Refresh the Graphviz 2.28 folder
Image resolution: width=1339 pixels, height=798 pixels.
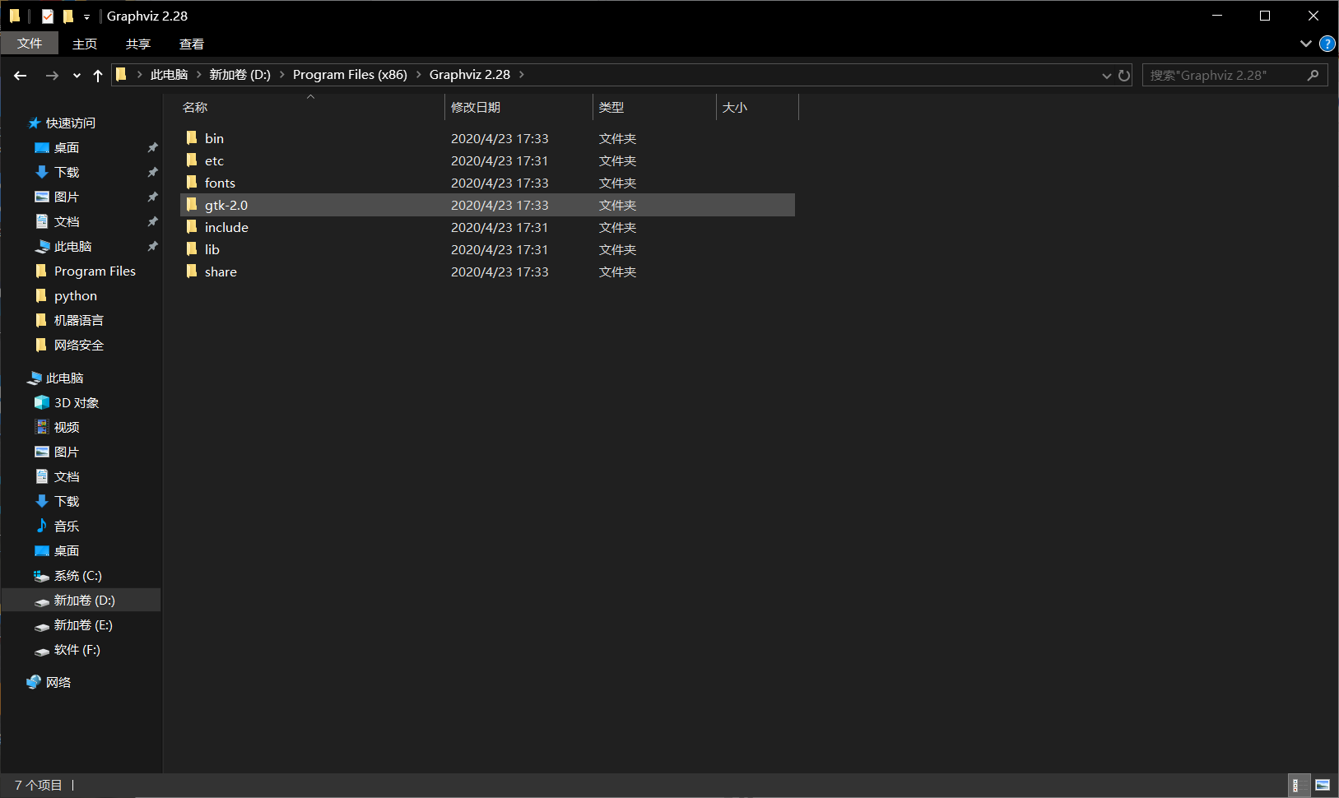(1124, 76)
